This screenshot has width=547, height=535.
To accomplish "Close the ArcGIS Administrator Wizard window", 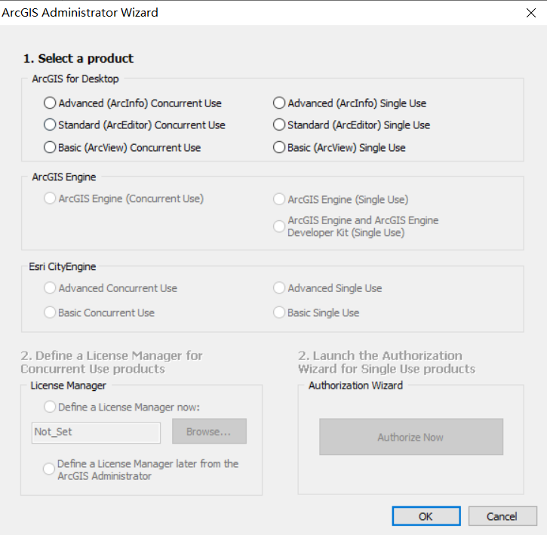I will coord(531,13).
